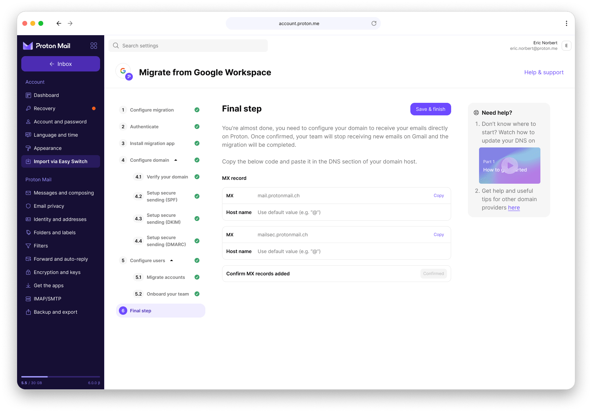Open the app switcher grid icon
Image resolution: width=592 pixels, height=412 pixels.
pos(94,46)
